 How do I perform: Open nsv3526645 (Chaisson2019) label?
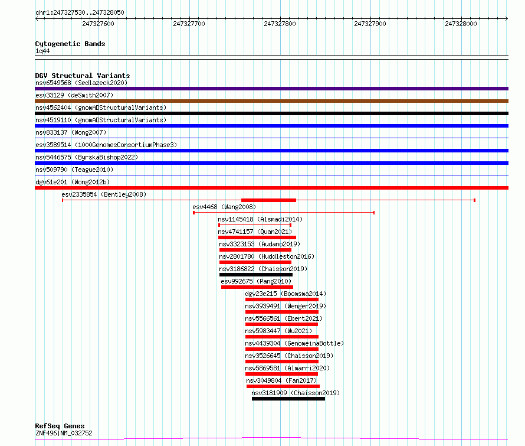[289, 356]
